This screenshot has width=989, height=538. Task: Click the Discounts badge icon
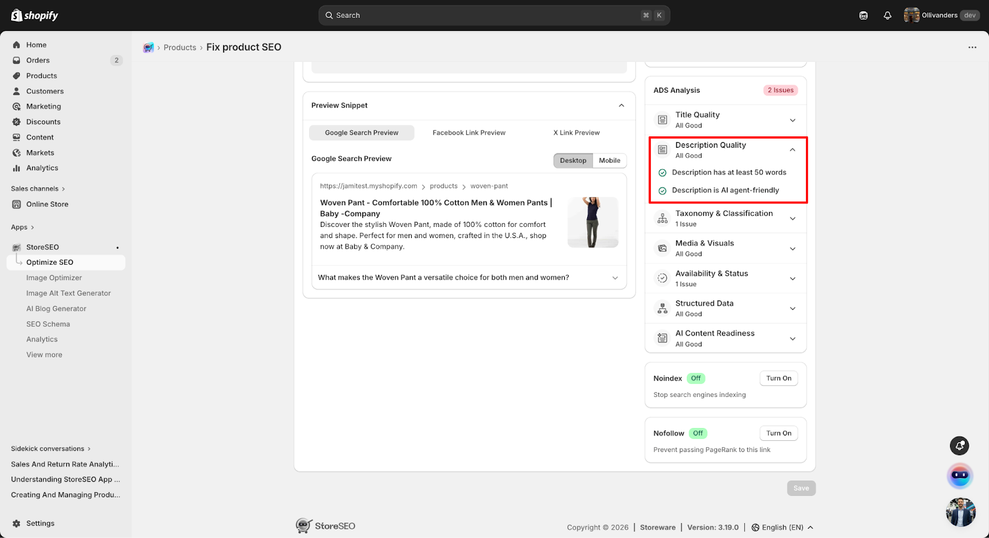tap(17, 122)
